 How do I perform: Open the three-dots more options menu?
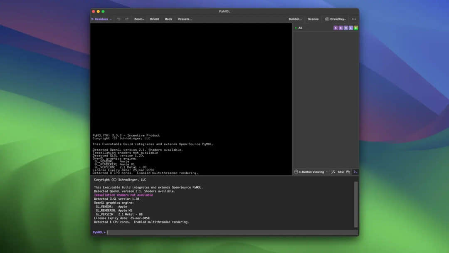[x=354, y=19]
